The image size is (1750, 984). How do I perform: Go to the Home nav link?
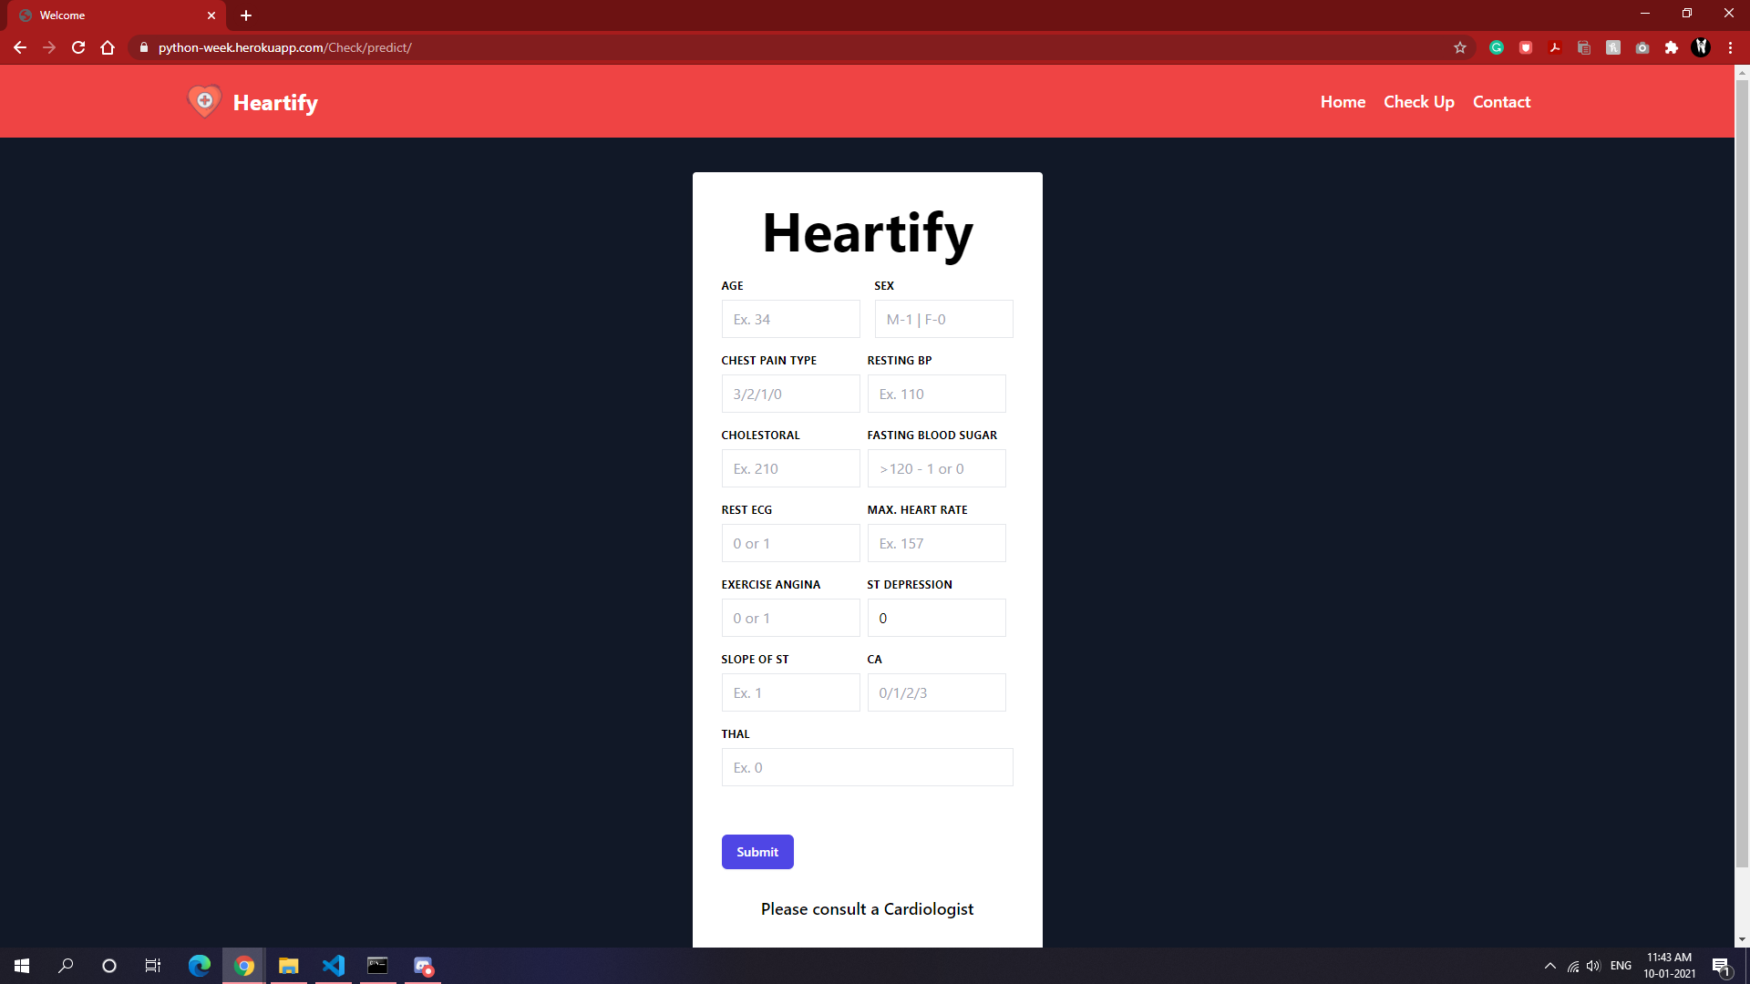pyautogui.click(x=1343, y=102)
